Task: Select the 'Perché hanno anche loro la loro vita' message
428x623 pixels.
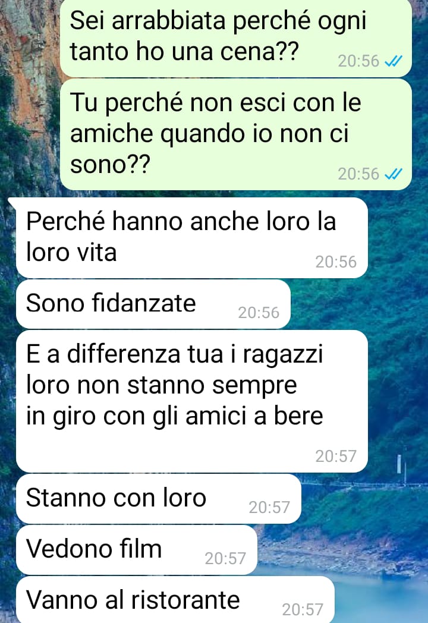Action: point(191,238)
